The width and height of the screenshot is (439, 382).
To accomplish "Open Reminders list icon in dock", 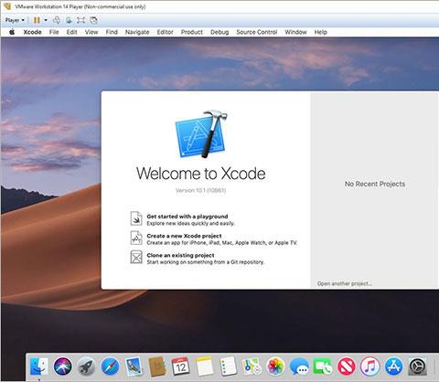I will pyautogui.click(x=228, y=366).
